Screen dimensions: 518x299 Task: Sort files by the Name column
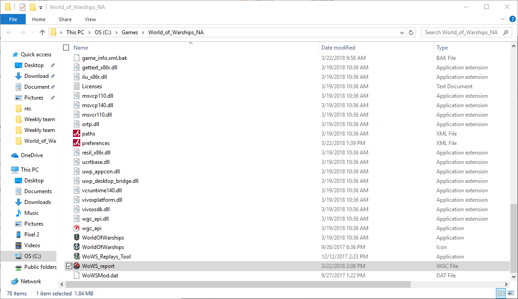81,48
